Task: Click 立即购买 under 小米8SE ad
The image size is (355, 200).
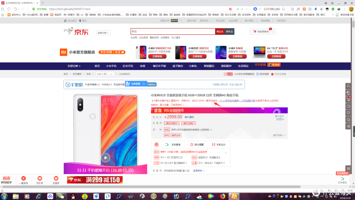Action: 197,56
